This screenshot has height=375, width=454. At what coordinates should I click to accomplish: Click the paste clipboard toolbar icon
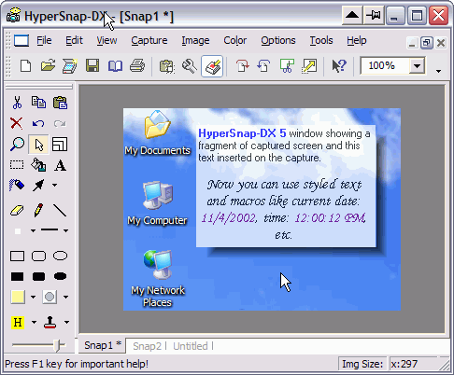pos(167,66)
